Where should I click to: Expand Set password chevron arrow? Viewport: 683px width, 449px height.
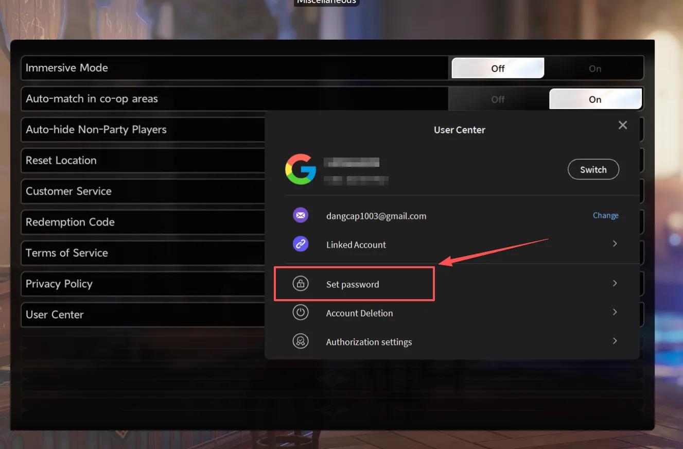click(x=615, y=283)
